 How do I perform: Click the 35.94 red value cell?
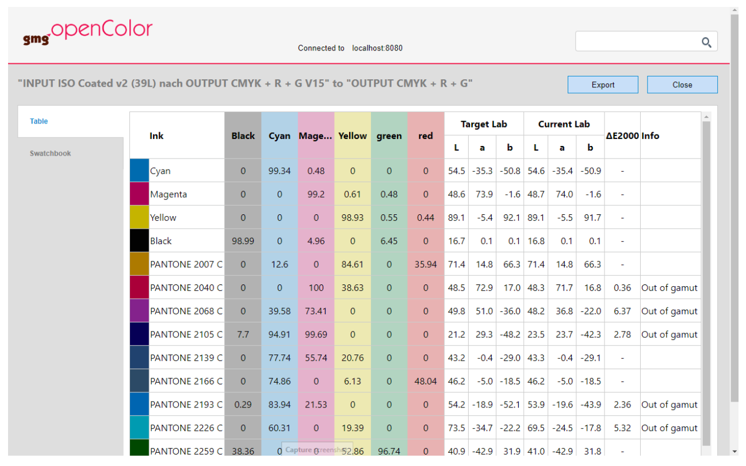426,264
